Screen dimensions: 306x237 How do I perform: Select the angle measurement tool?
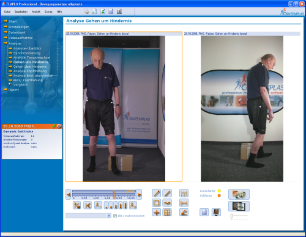tap(184, 213)
